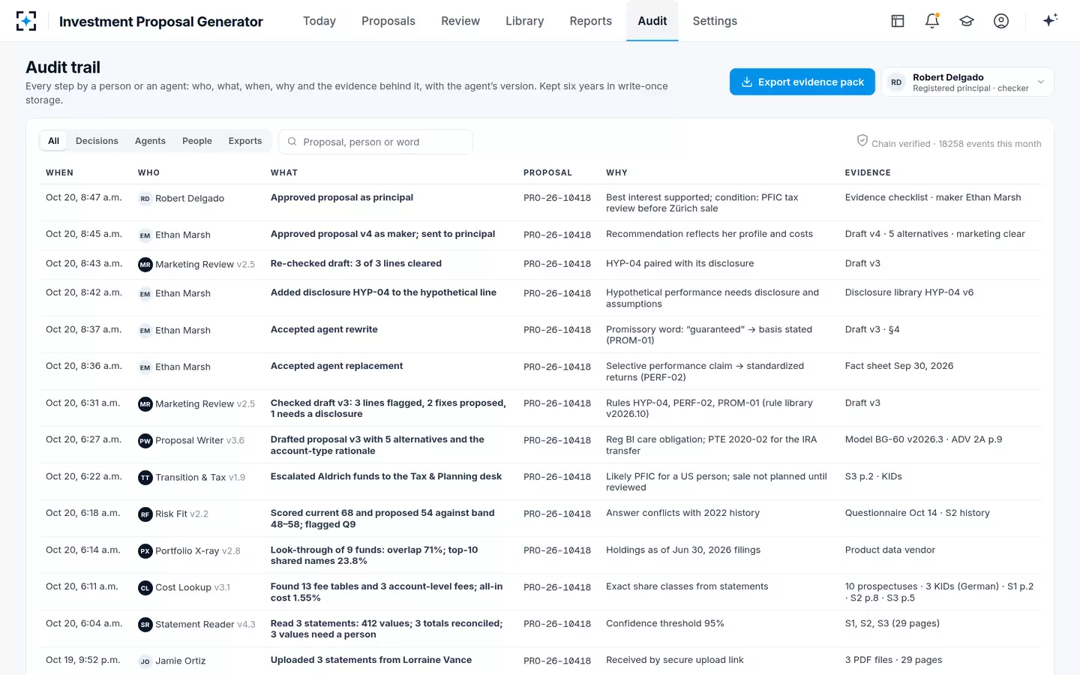The image size is (1080, 675).
Task: Focus the proposal, person or word search field
Action: (376, 142)
